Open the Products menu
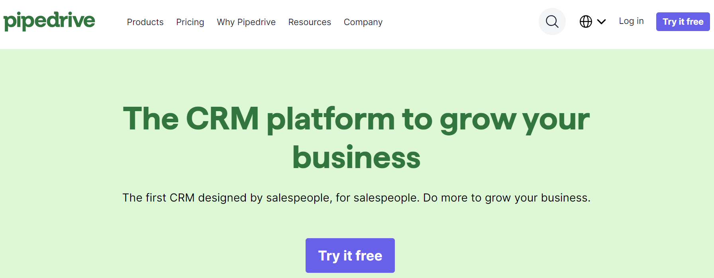The image size is (714, 278). 145,22
